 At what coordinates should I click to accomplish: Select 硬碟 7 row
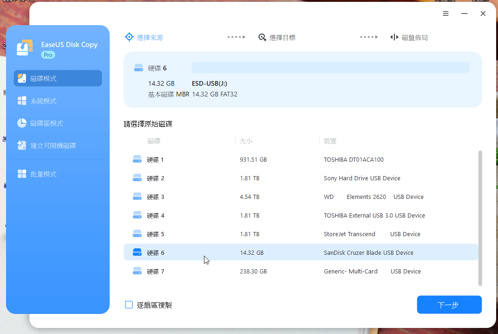click(x=301, y=271)
